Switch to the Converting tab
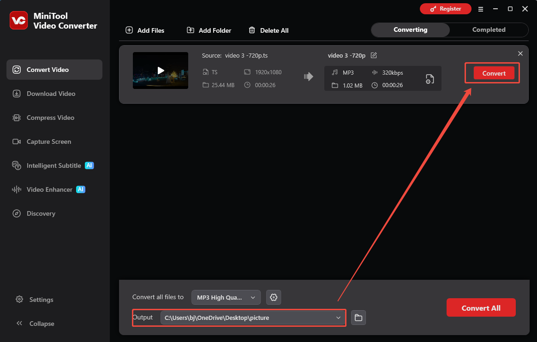Viewport: 537px width, 342px height. 410,30
